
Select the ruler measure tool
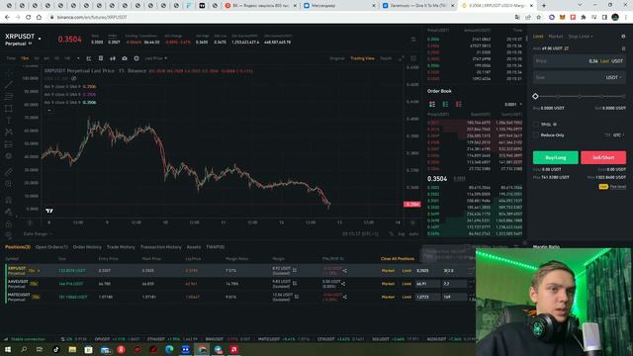tap(9, 172)
